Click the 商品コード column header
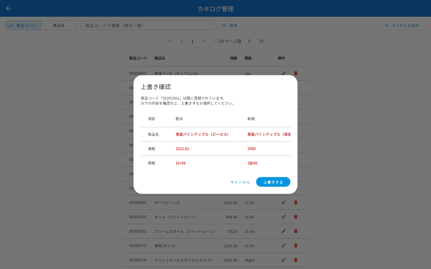 [138, 58]
